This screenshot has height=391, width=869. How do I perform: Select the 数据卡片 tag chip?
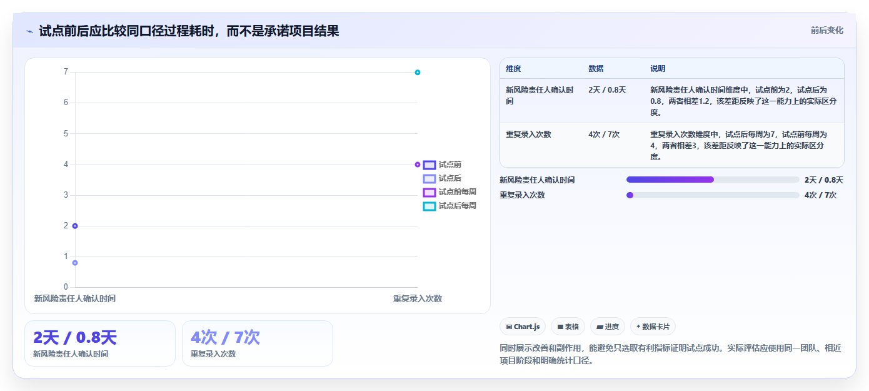tap(653, 327)
